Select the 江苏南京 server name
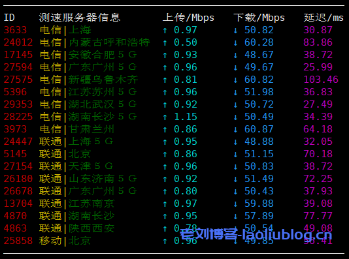This screenshot has height=259, width=349. pos(91,204)
